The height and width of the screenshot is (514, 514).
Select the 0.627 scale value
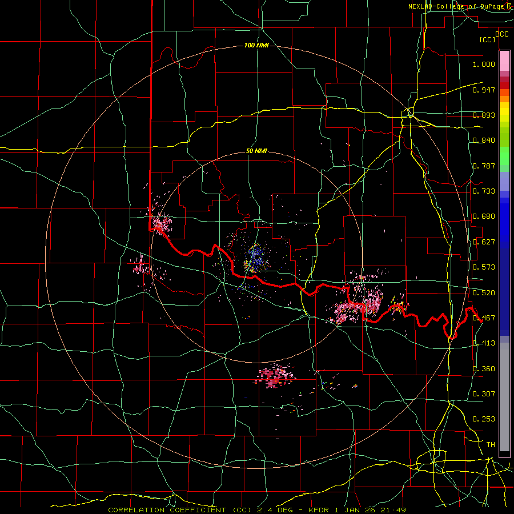click(484, 242)
